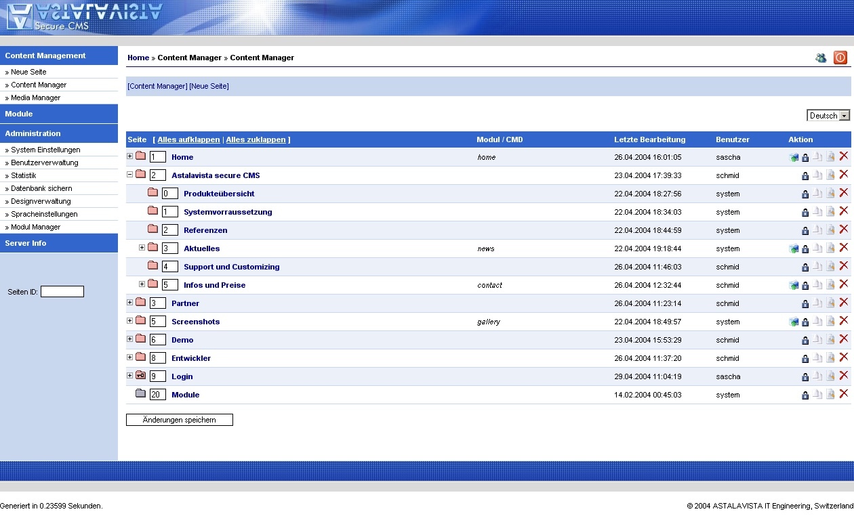
Task: Click the folder icon next to Login
Action: click(140, 376)
